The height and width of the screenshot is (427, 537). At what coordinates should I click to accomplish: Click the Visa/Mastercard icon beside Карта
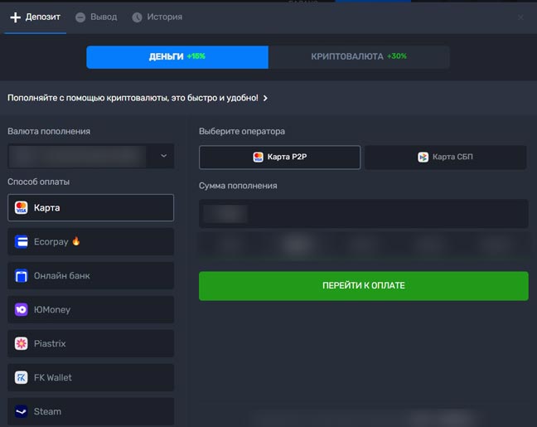22,207
